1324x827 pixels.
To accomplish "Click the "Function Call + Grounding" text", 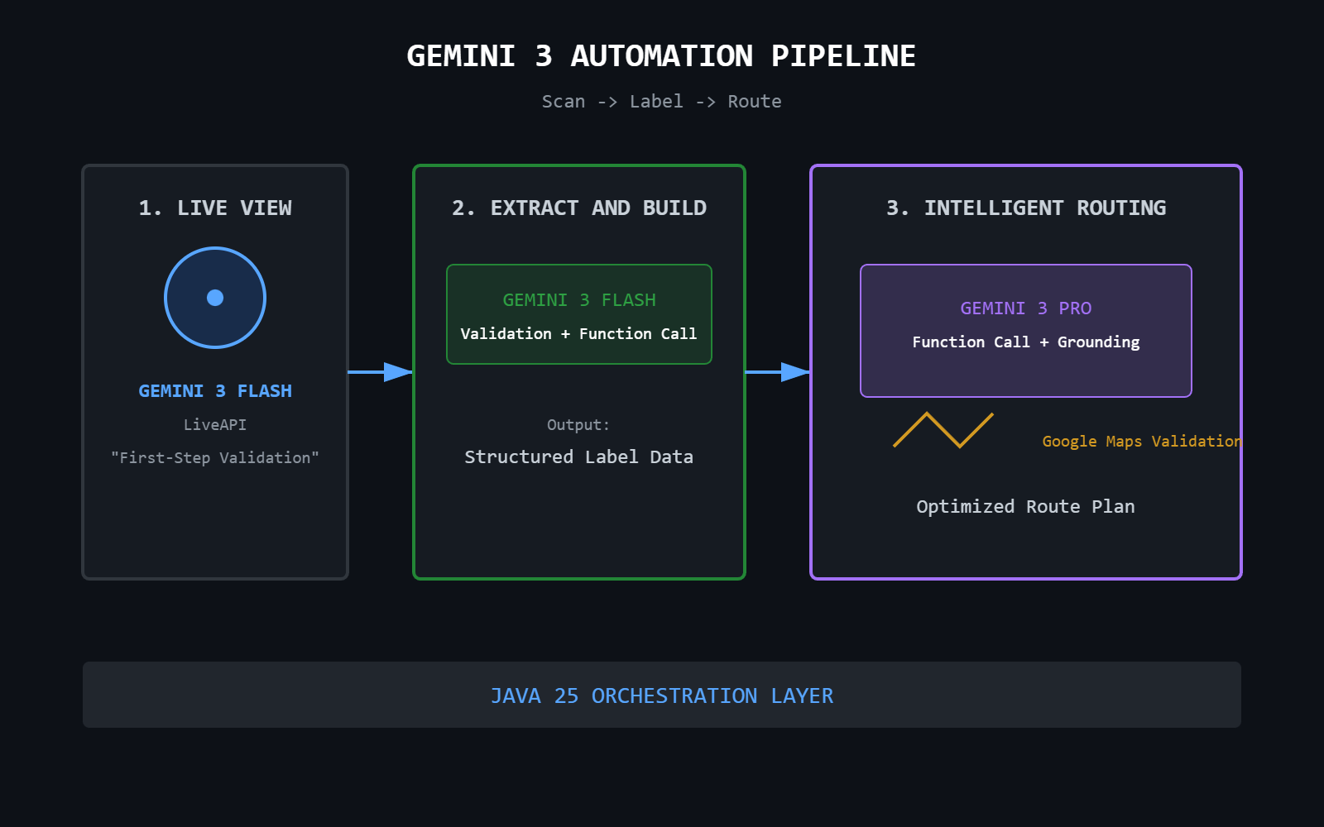I will click(1026, 342).
